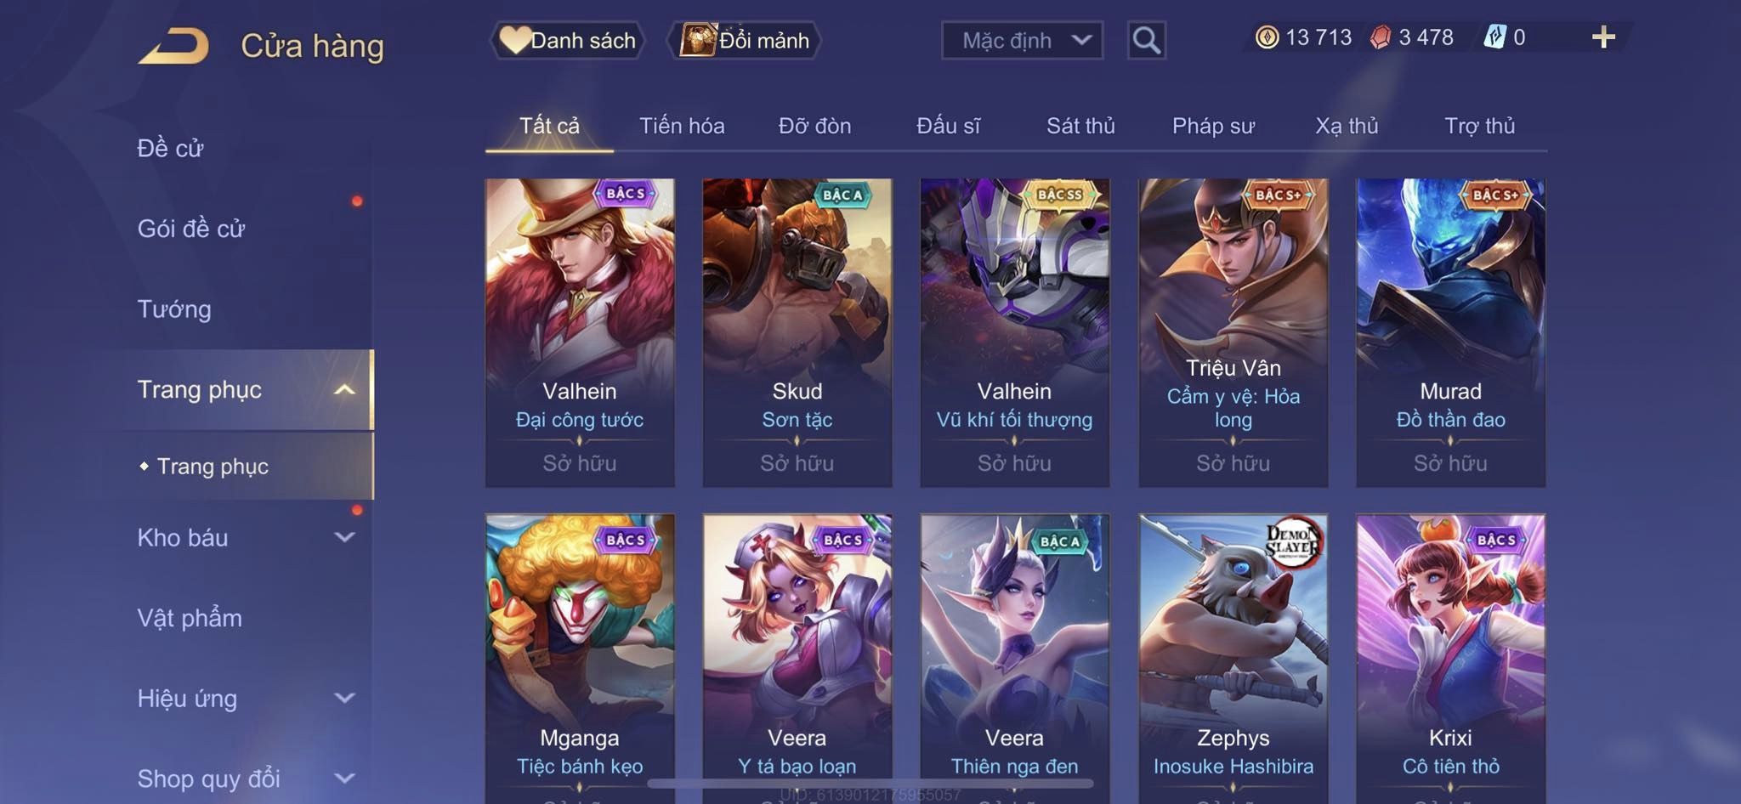Open the Tướng sidebar menu
1741x804 pixels.
click(174, 309)
